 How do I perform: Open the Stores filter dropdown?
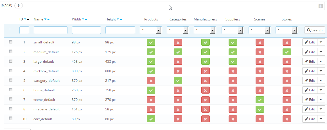point(287,30)
